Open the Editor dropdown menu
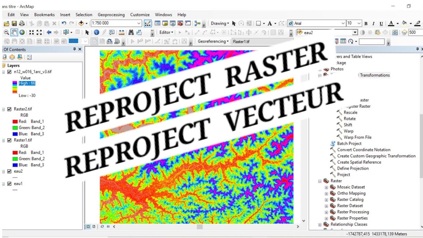 (166, 32)
